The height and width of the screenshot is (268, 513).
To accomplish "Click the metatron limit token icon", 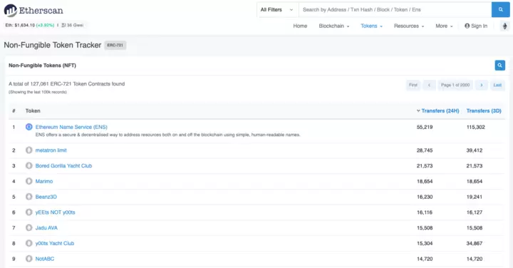I will coord(28,150).
